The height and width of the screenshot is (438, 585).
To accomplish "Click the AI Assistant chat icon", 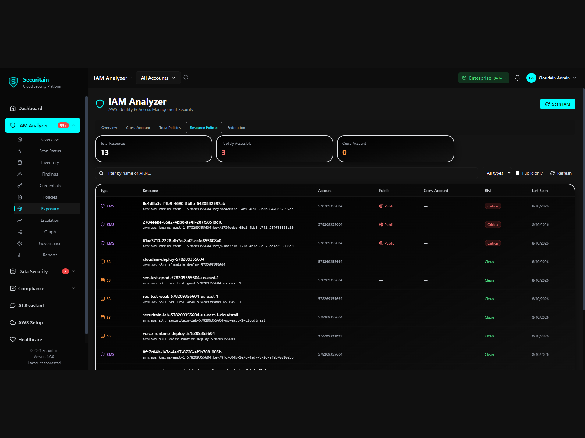I will [x=13, y=305].
